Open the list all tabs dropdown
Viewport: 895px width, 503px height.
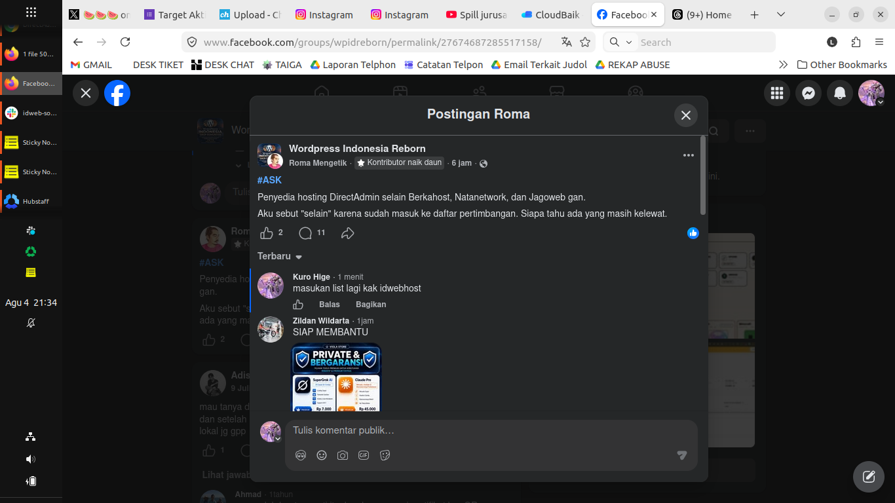[780, 14]
